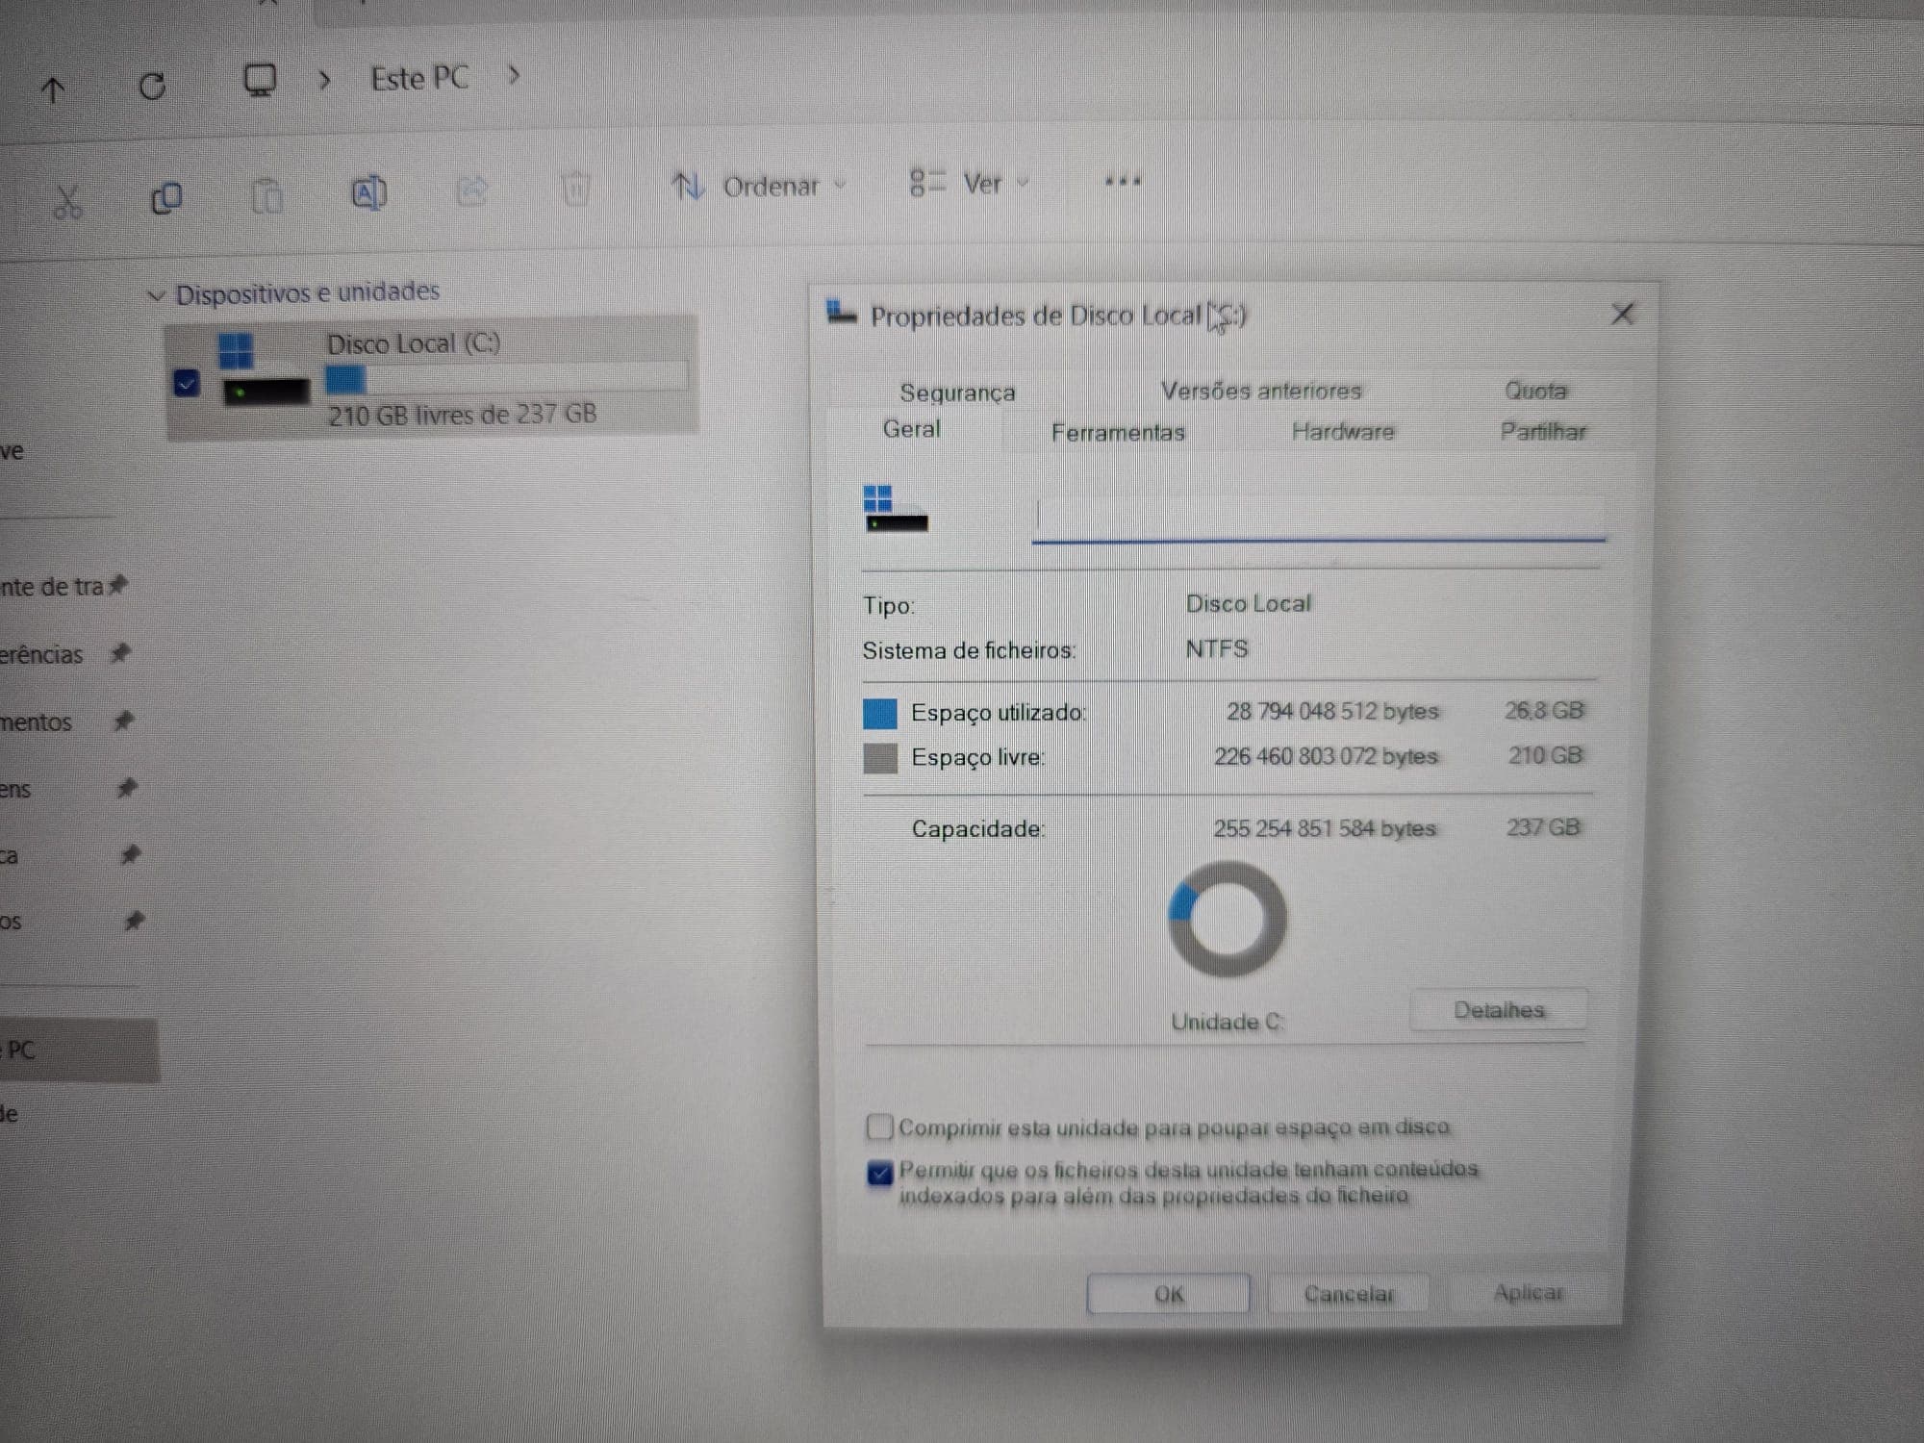Click the pin icon next to 'mentos' item

(123, 721)
